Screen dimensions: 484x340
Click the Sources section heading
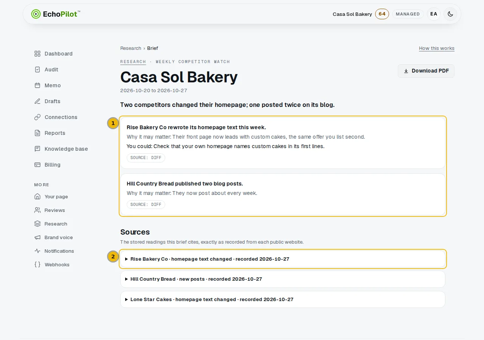coord(135,232)
